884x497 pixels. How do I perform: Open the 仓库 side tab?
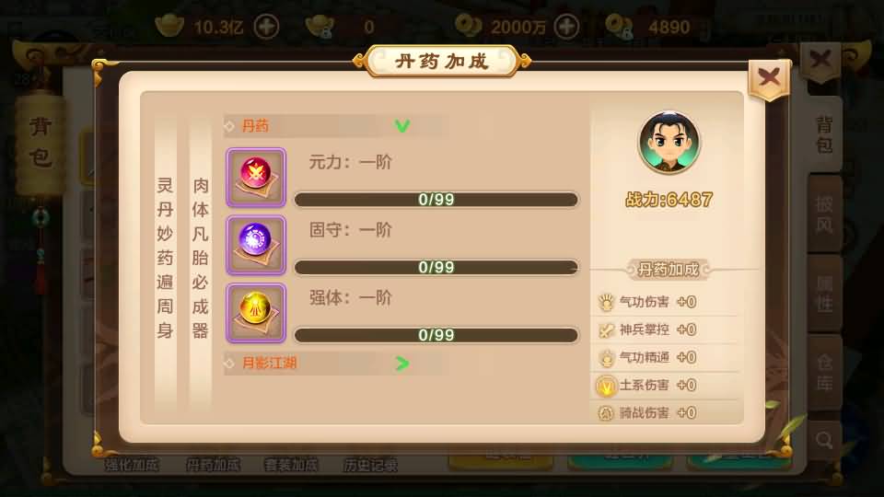click(x=824, y=373)
